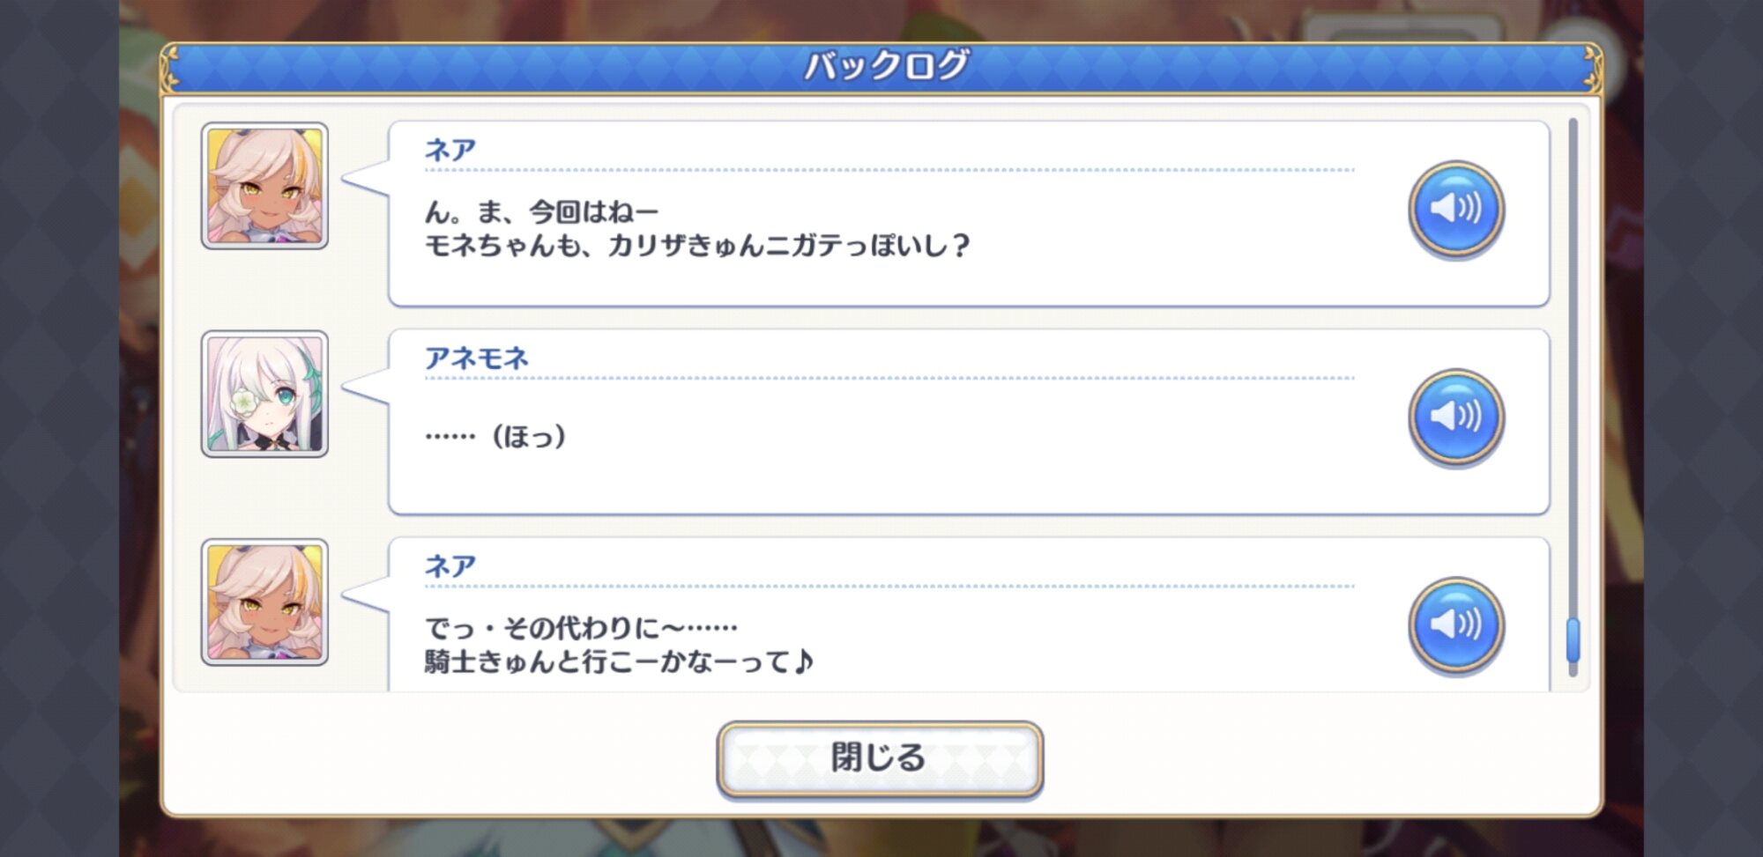Click the バックログ title header
This screenshot has width=1763, height=857.
coord(884,66)
